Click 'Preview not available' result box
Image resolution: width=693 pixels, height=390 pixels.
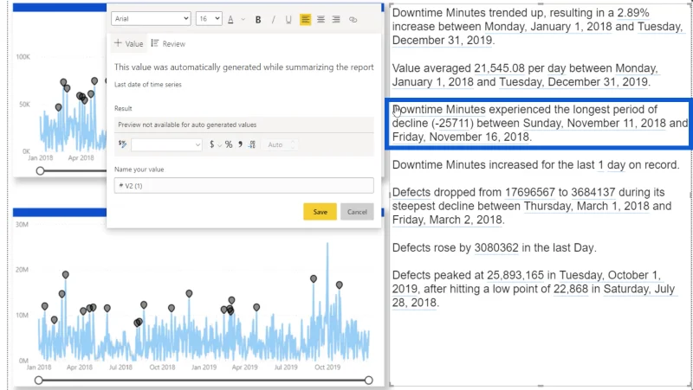pyautogui.click(x=244, y=125)
